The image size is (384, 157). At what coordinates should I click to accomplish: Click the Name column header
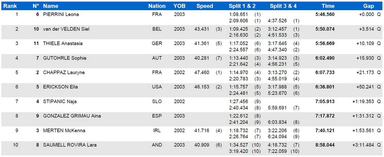coord(50,6)
